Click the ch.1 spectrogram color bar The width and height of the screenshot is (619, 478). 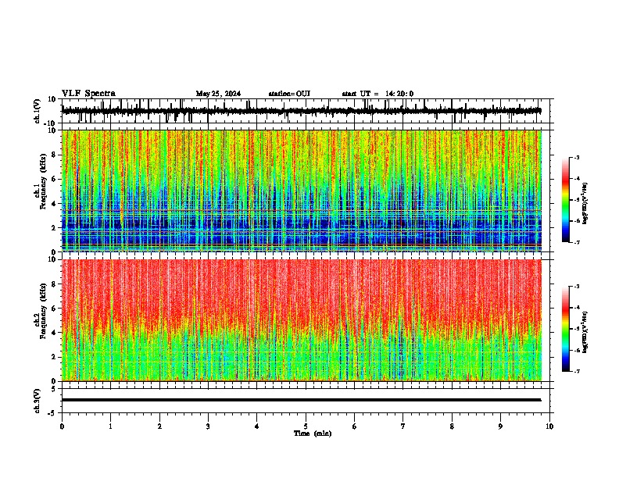(565, 200)
